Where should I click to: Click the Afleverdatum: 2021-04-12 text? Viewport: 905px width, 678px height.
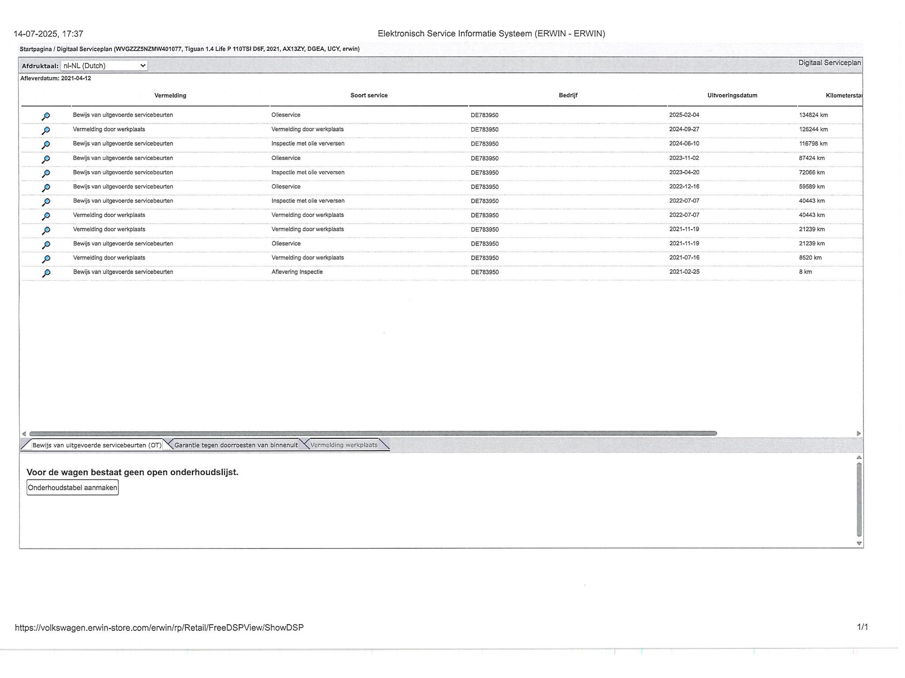56,78
